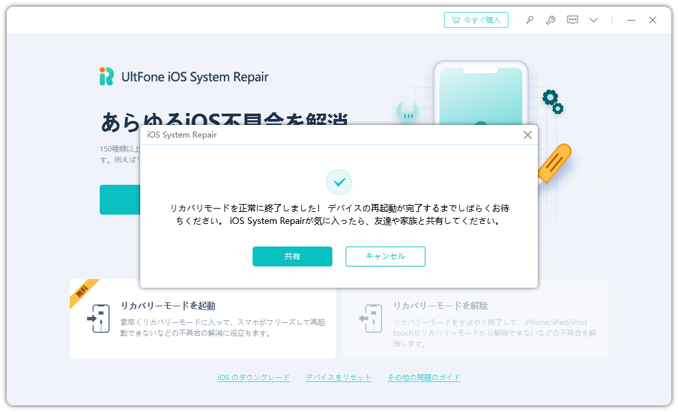Select リカバリーモードを解除 card title
Image resolution: width=678 pixels, height=412 pixels.
pyautogui.click(x=440, y=306)
